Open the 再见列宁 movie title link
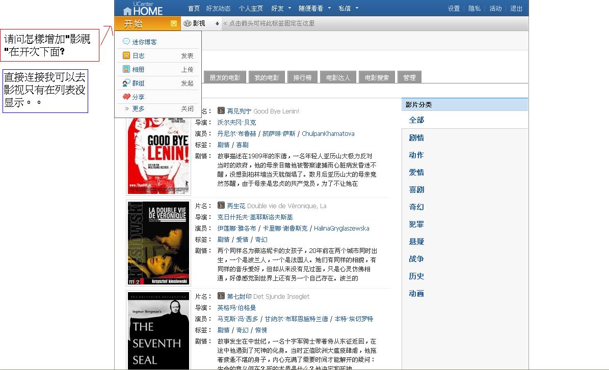Viewport: 609px width, 370px height. coord(239,111)
